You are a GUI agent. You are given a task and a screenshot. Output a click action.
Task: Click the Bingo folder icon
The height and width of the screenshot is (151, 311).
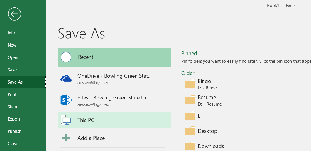190,84
